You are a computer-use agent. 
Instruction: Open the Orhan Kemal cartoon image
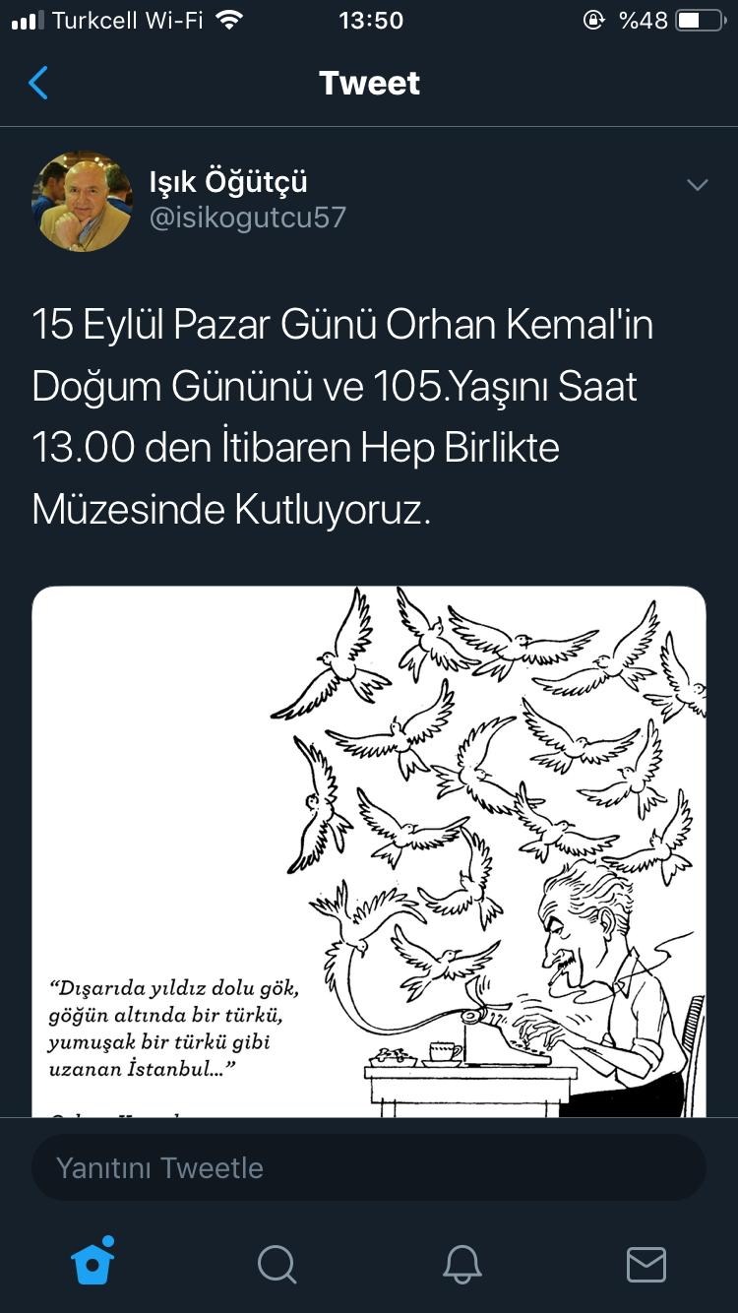click(x=369, y=851)
